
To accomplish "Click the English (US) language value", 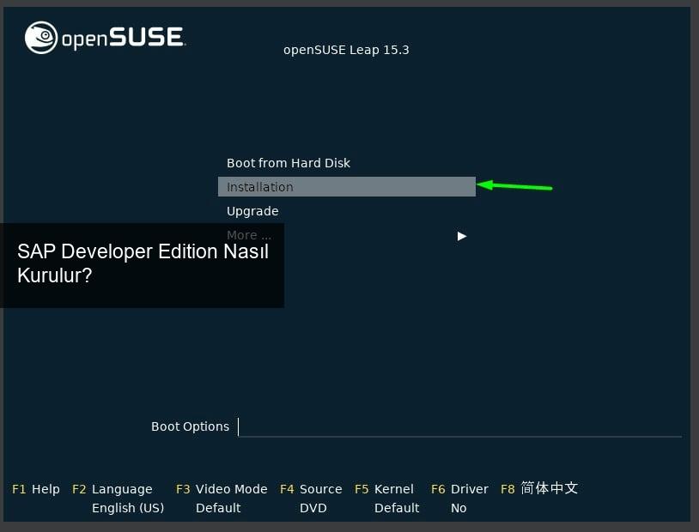I will (128, 508).
